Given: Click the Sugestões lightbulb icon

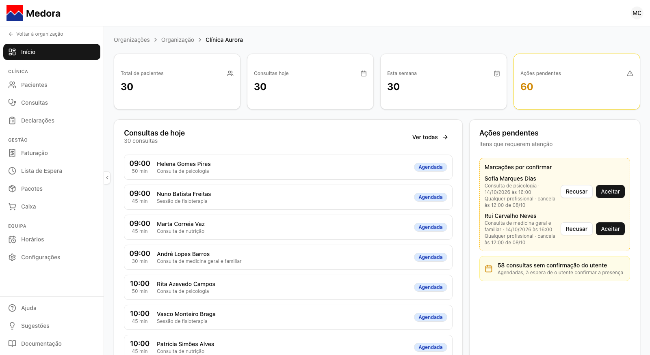Looking at the screenshot, I should [12, 326].
